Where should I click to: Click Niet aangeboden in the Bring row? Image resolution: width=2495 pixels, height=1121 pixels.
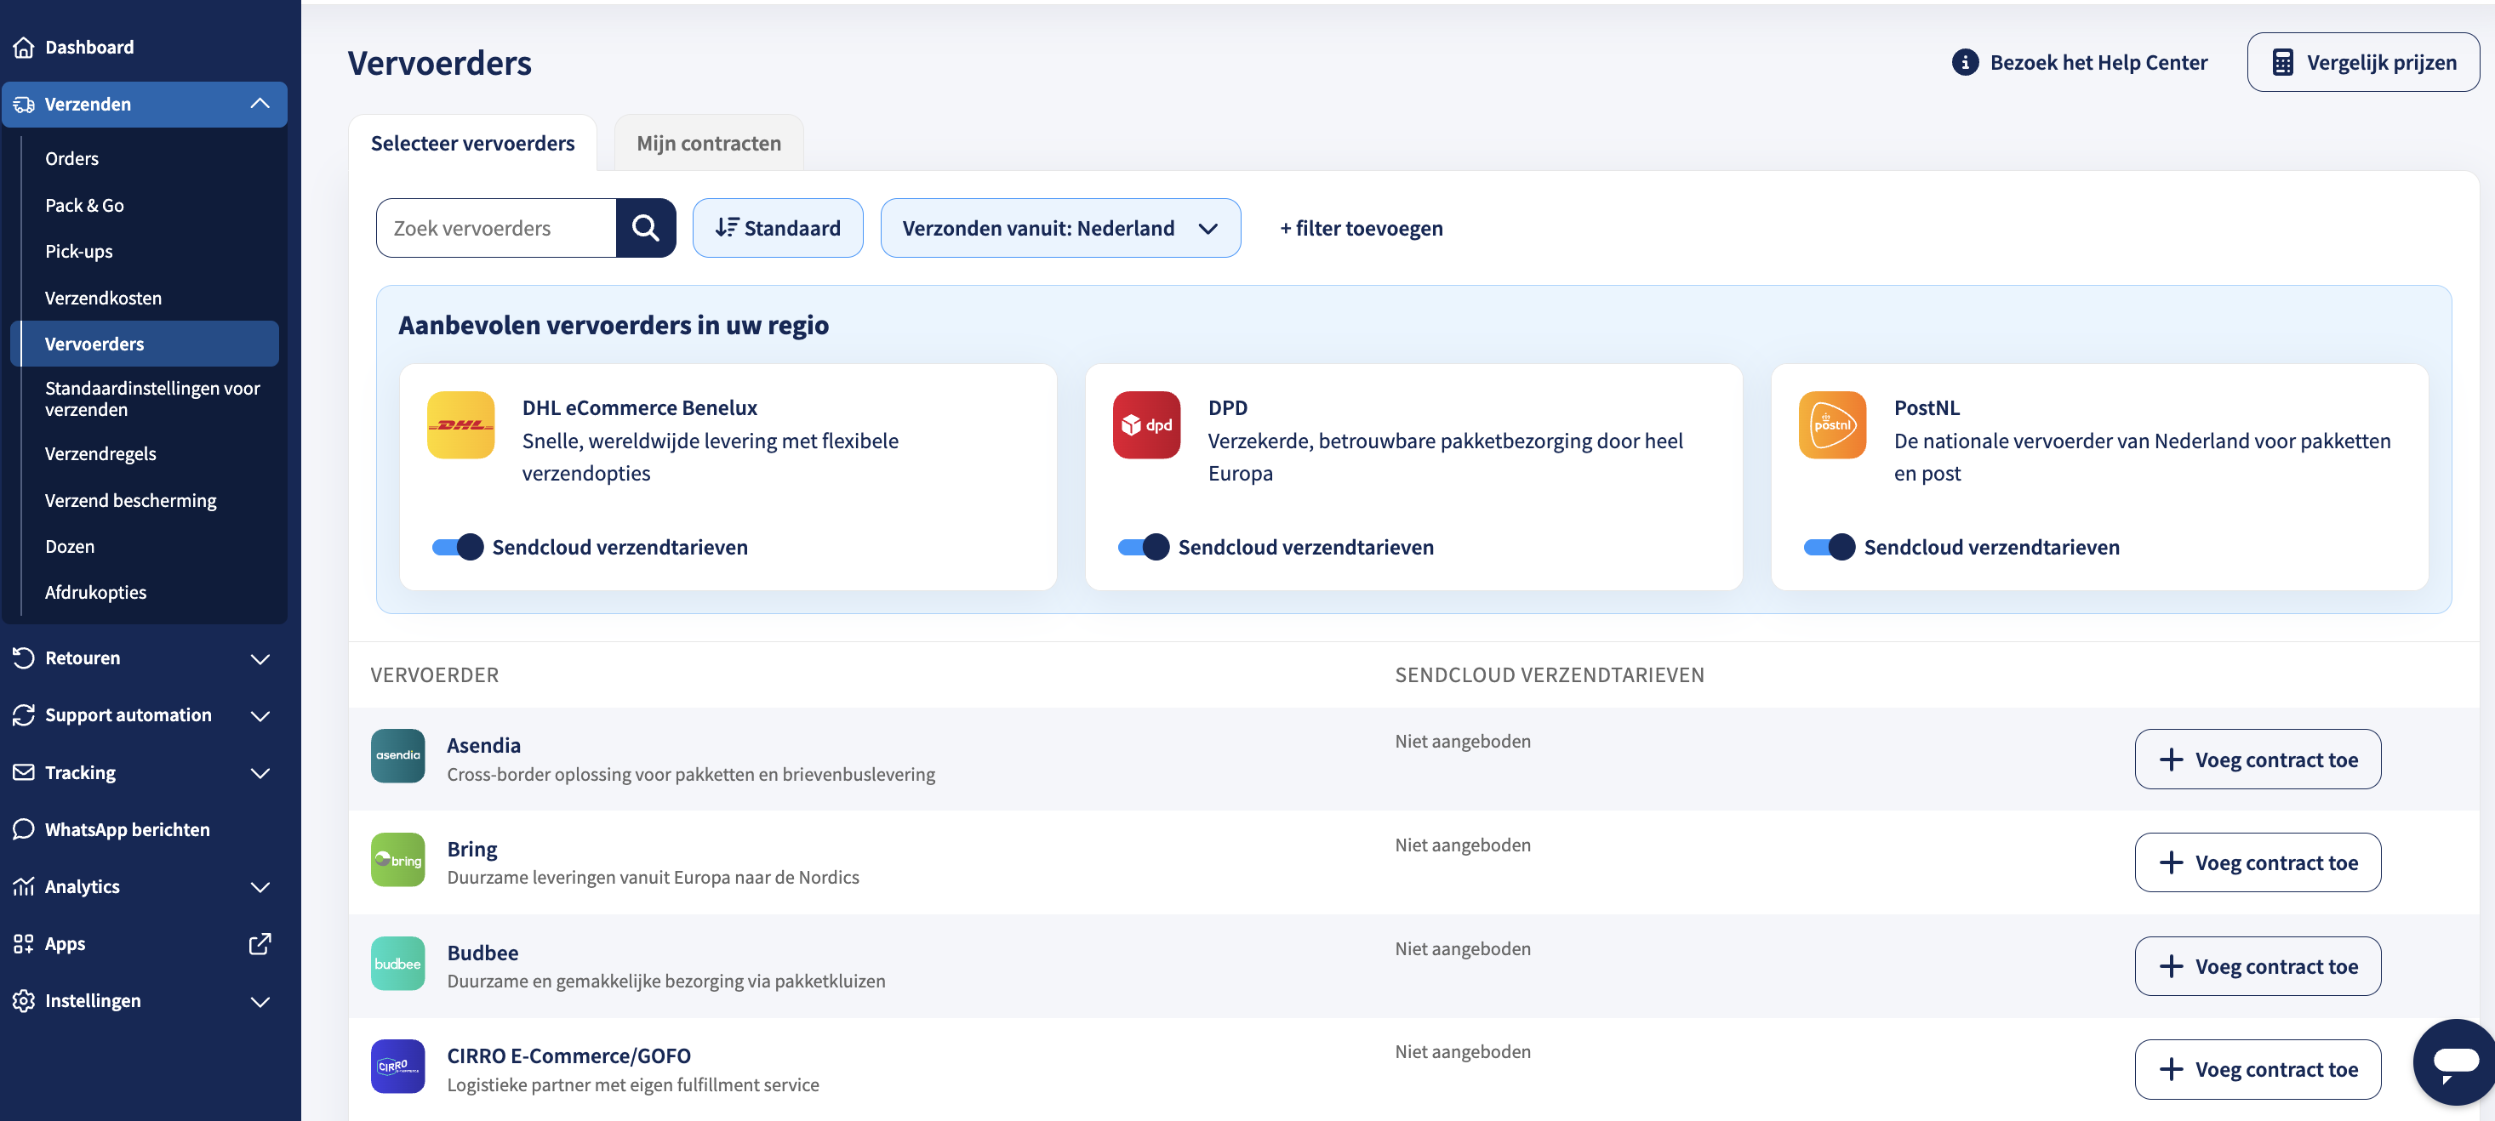click(x=1463, y=844)
